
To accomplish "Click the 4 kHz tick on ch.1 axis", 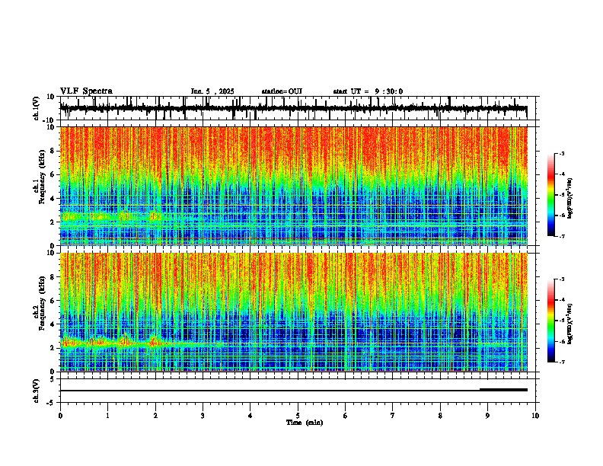I will (x=53, y=199).
